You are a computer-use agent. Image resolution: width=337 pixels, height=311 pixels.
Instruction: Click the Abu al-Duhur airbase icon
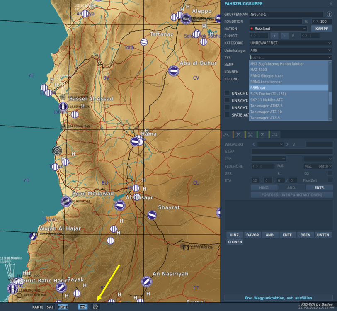(174, 71)
